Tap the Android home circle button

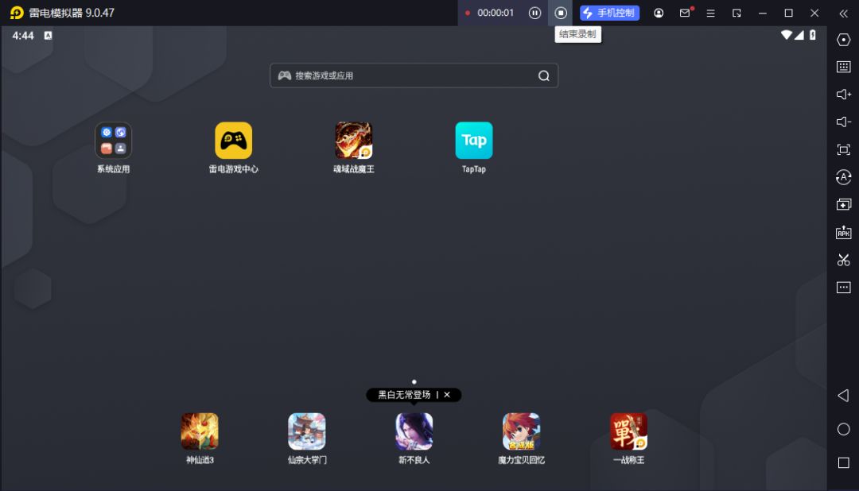click(x=844, y=429)
